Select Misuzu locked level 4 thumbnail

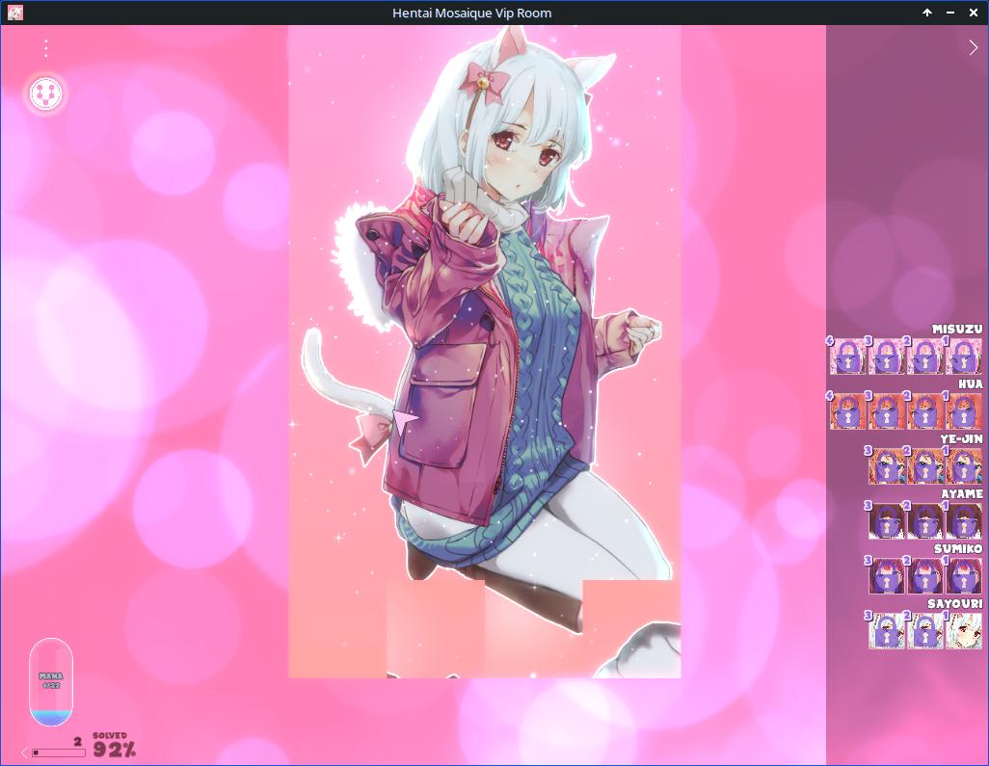coord(847,357)
